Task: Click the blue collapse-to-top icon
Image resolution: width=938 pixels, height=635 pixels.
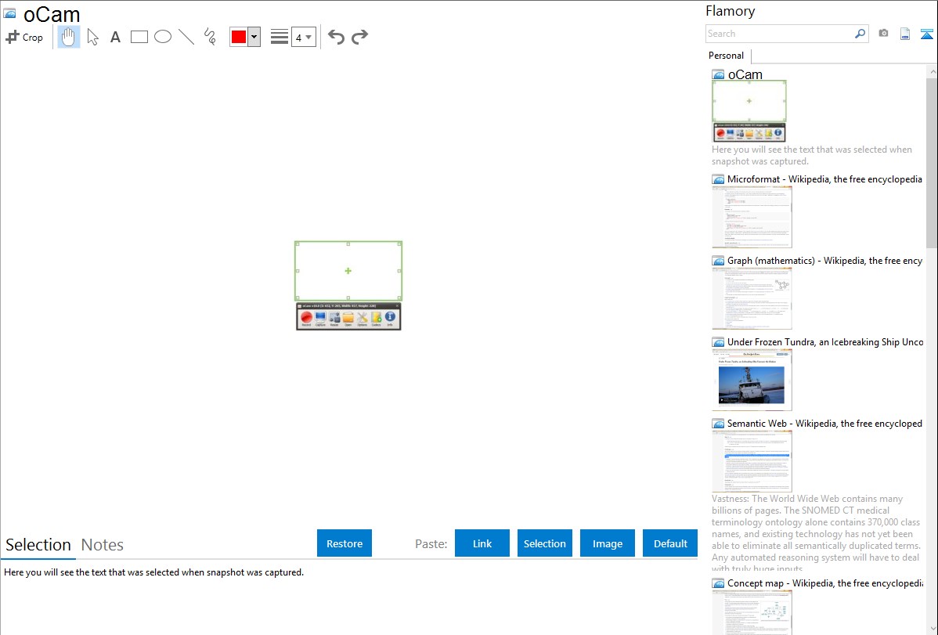Action: click(x=926, y=34)
